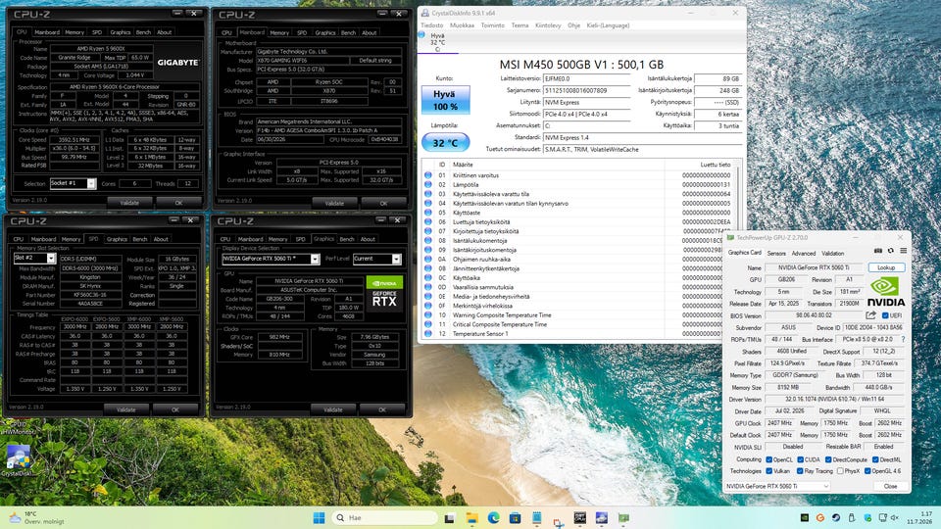Viewport: 941px width, 529px height.
Task: Open the Windows Start menu
Action: click(x=319, y=517)
